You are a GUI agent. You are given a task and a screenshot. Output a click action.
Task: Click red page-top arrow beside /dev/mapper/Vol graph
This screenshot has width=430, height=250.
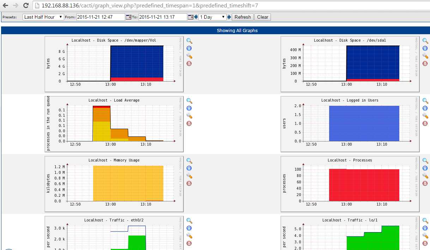pyautogui.click(x=189, y=63)
